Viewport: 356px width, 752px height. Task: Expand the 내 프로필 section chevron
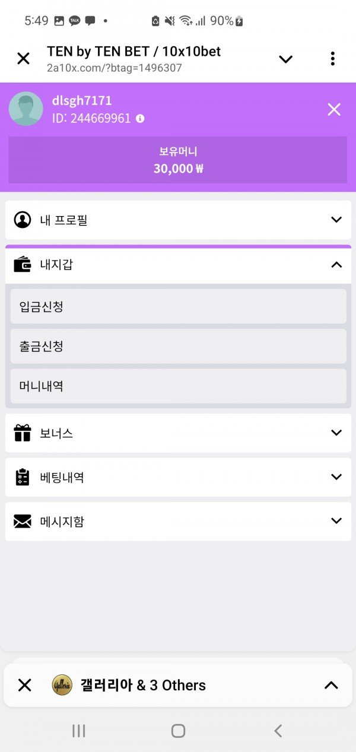pos(336,220)
